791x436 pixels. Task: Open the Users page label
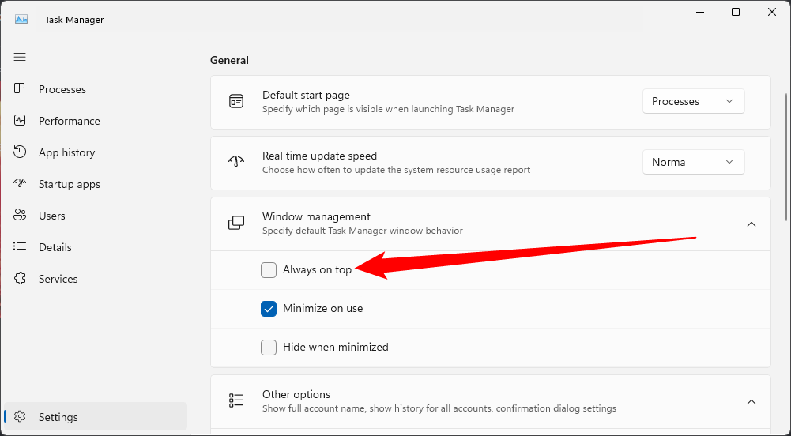tap(52, 216)
